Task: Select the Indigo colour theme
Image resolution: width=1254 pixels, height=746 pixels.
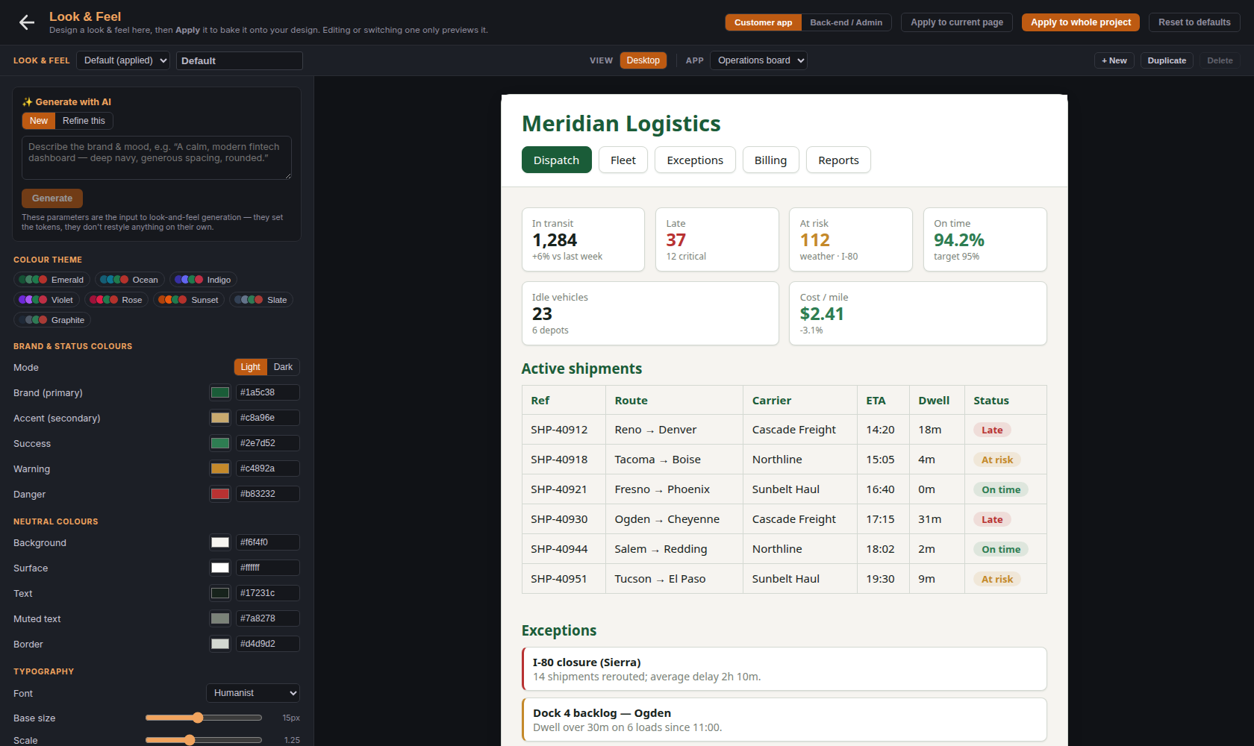Action: pos(204,280)
